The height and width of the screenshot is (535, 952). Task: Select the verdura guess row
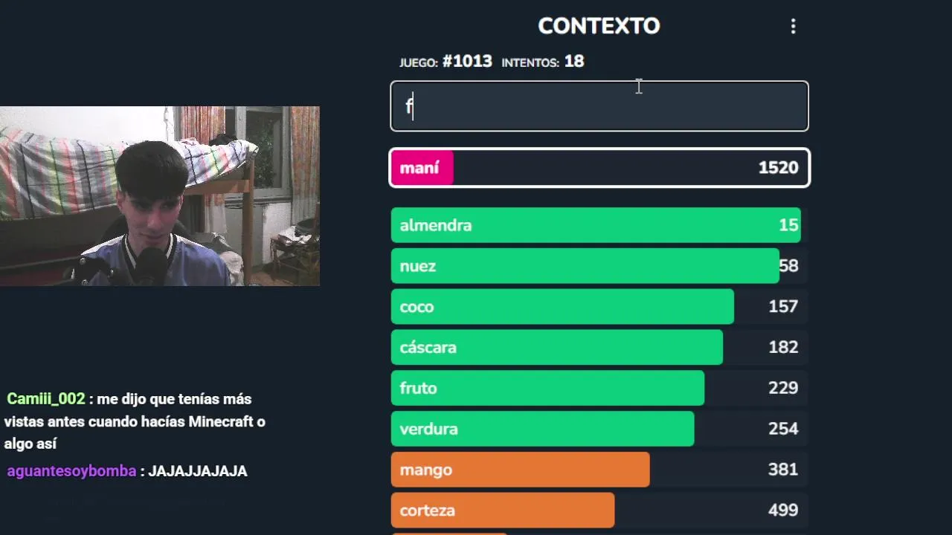(542, 429)
